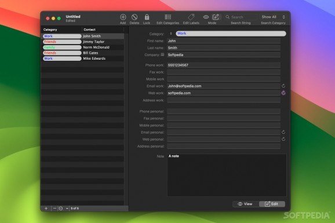
Task: Open the Category stepper arrows in the form
Action: click(x=171, y=34)
